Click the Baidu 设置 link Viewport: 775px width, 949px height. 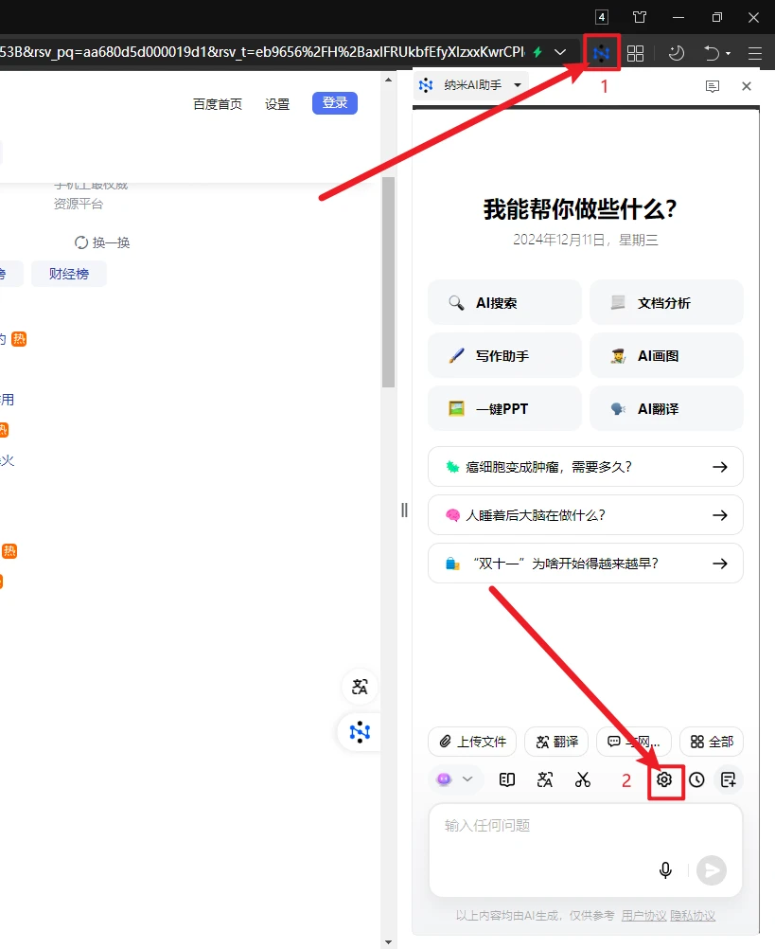tap(277, 104)
